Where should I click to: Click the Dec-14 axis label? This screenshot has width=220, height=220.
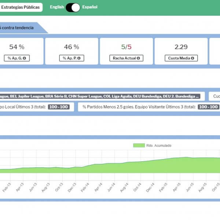coord(150,187)
